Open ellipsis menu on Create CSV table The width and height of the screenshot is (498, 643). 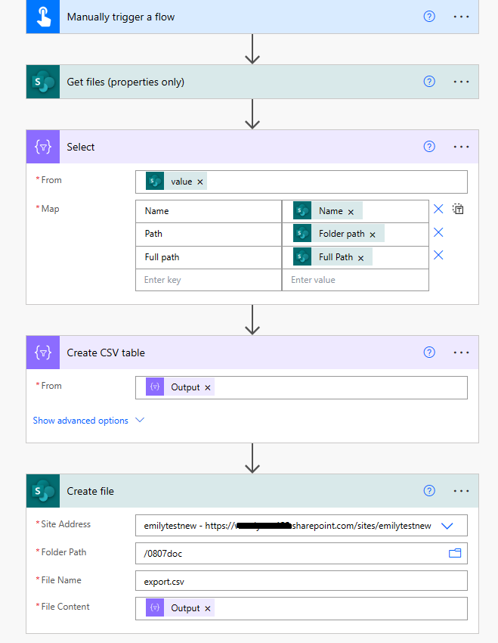coord(461,352)
